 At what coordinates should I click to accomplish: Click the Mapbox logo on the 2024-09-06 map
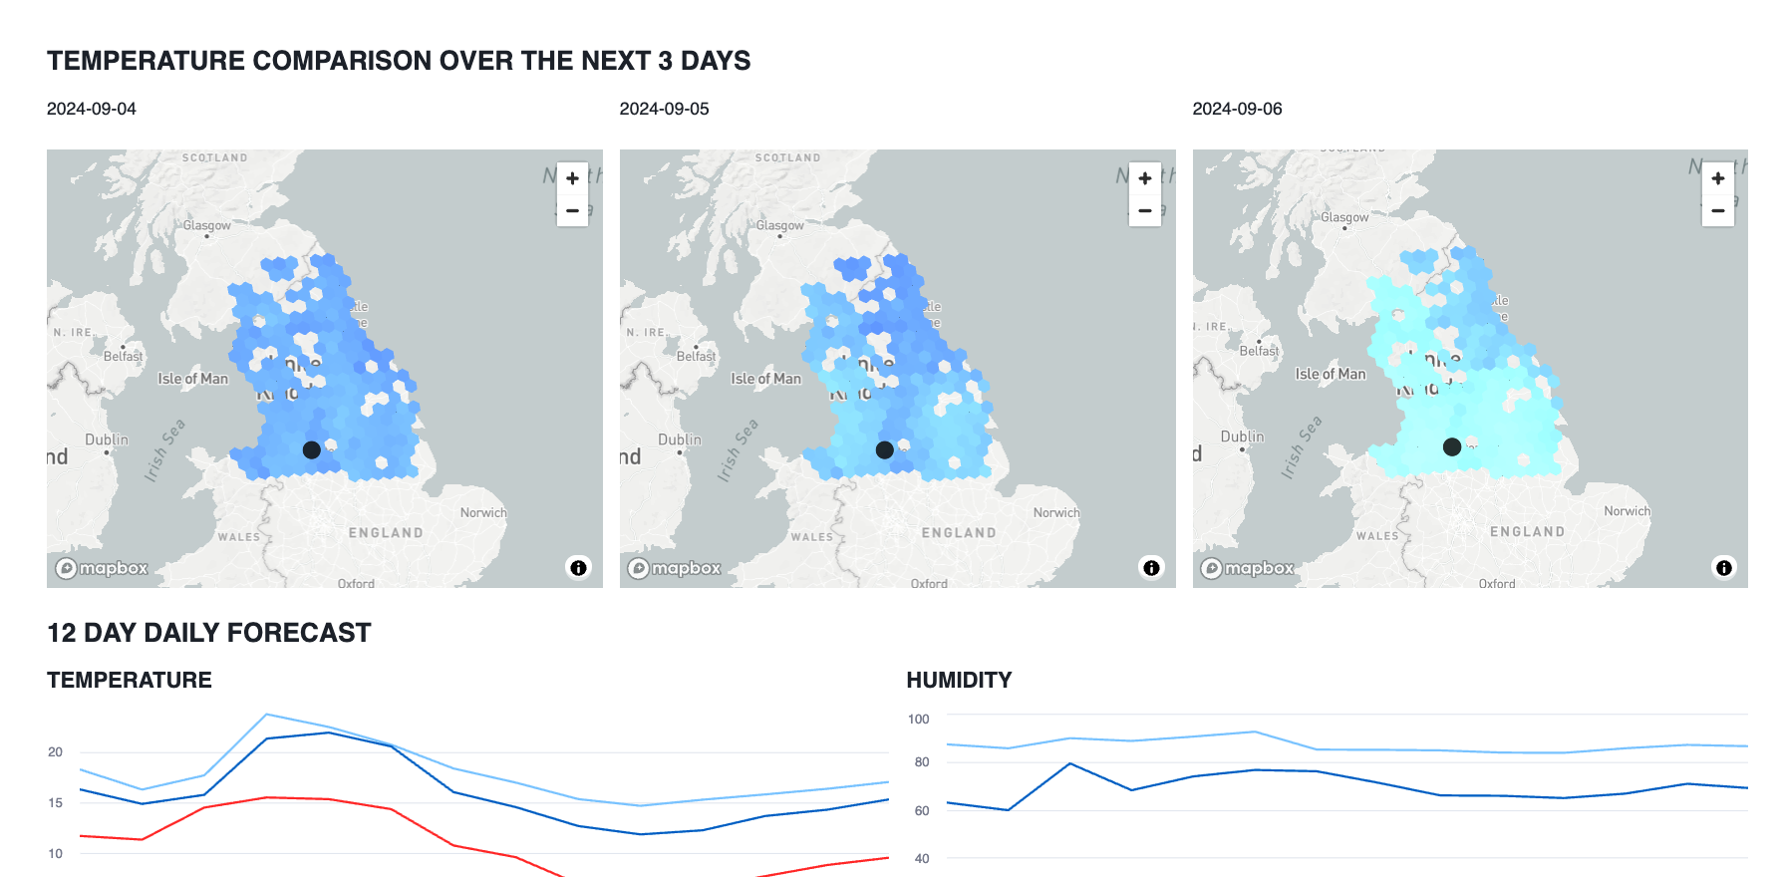click(x=1248, y=568)
